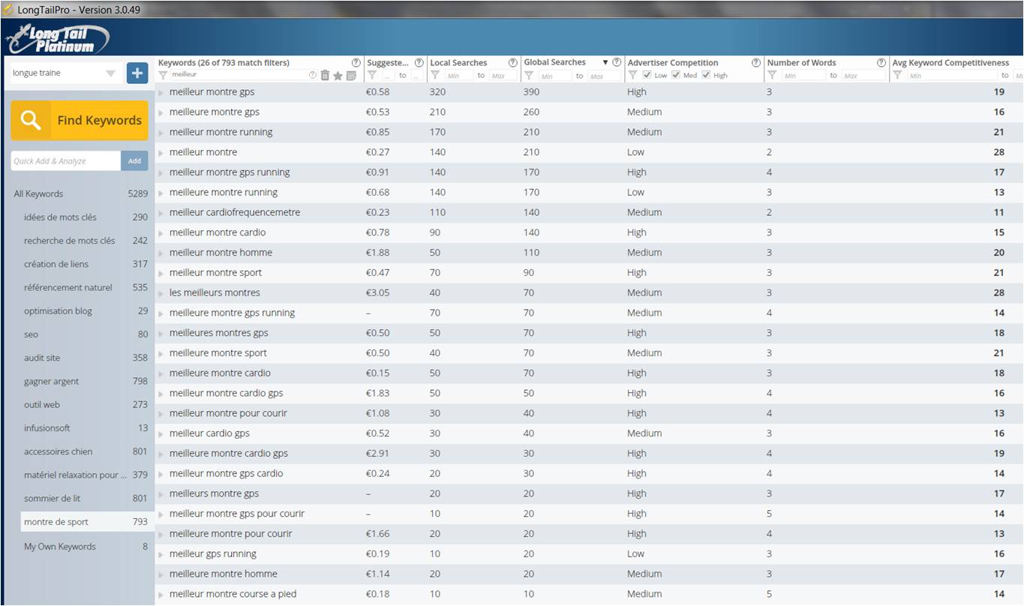Screen dimensions: 1024x606
Task: Sort by Number of Words header
Action: pos(801,63)
